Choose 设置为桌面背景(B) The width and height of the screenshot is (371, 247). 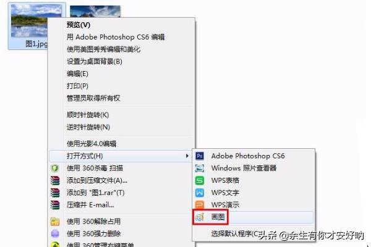click(x=95, y=62)
